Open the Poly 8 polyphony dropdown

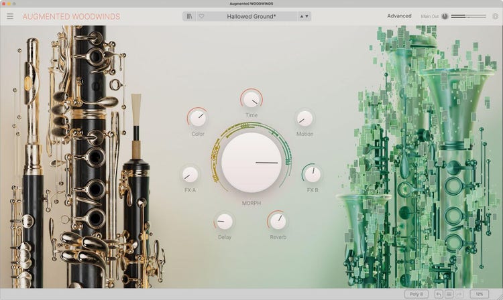click(x=416, y=294)
